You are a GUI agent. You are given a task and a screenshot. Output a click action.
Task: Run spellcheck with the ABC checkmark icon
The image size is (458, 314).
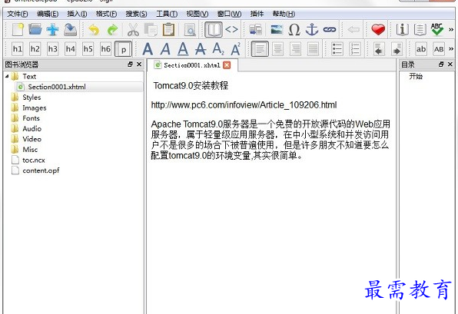pyautogui.click(x=437, y=30)
